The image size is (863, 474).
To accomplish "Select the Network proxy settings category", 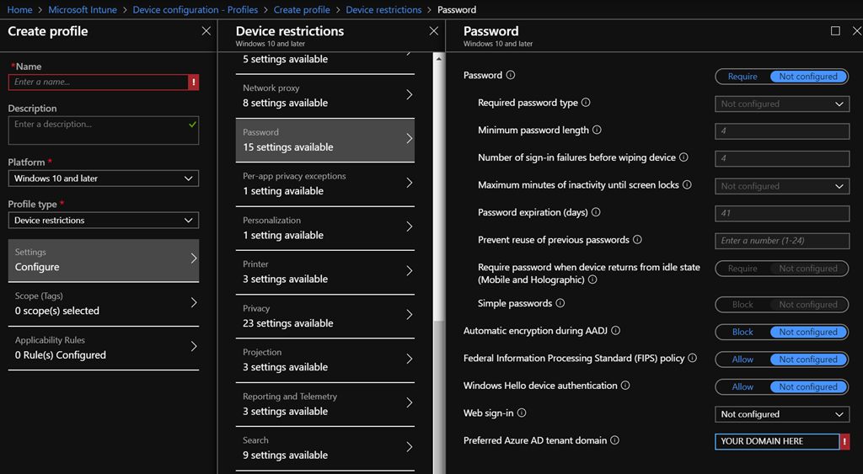I will coord(324,95).
